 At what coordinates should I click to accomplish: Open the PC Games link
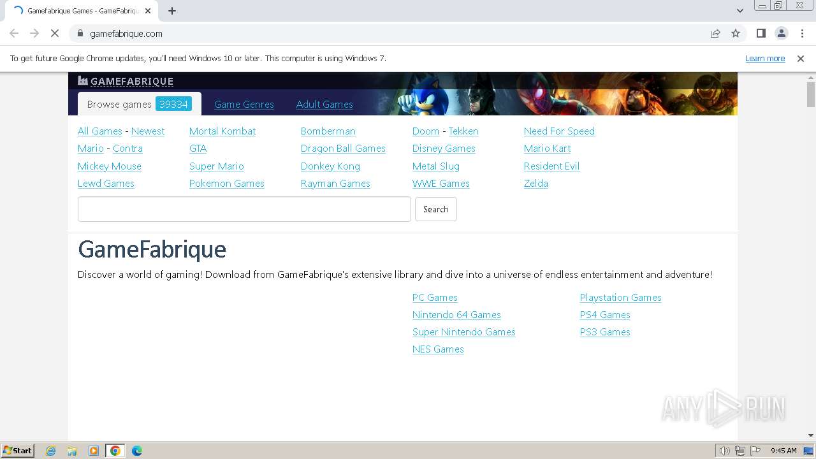point(435,298)
